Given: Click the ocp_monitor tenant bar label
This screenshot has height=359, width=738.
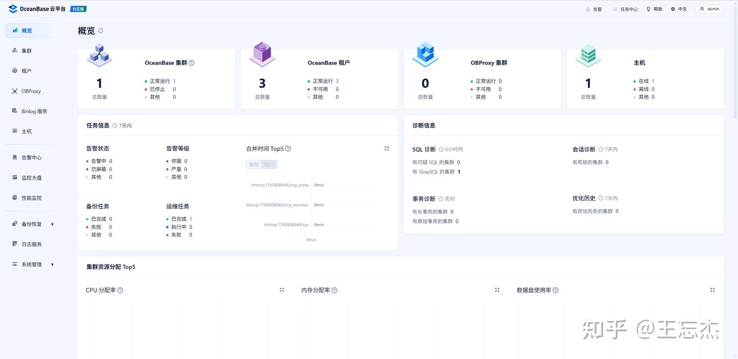Looking at the screenshot, I should [x=277, y=205].
